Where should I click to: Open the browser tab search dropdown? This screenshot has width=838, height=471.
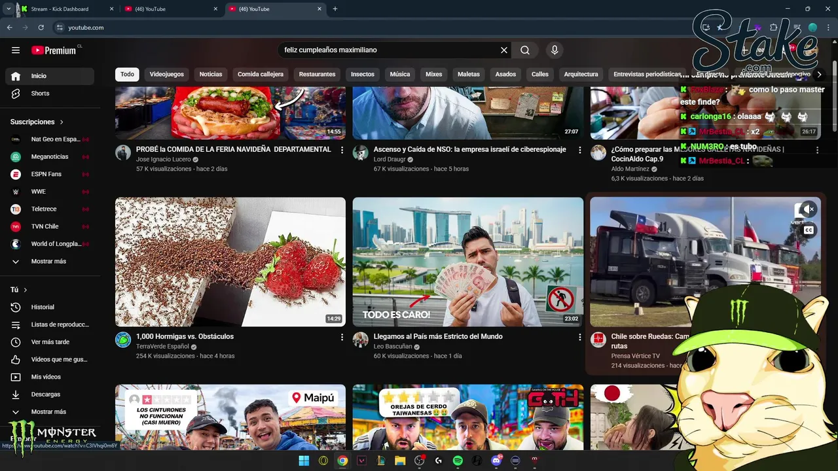[9, 9]
